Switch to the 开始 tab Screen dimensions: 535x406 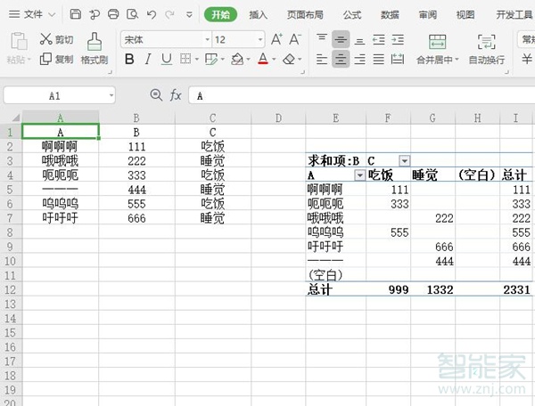click(x=220, y=14)
